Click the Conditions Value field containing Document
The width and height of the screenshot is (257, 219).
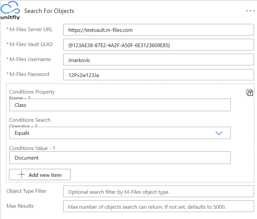pos(120,158)
